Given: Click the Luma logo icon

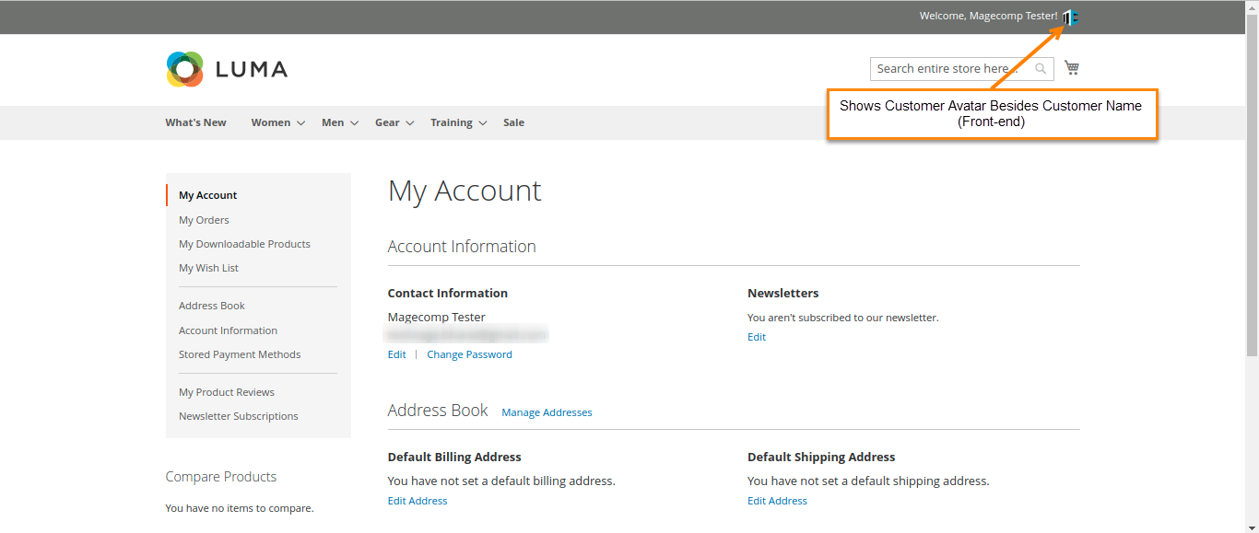Looking at the screenshot, I should 184,69.
